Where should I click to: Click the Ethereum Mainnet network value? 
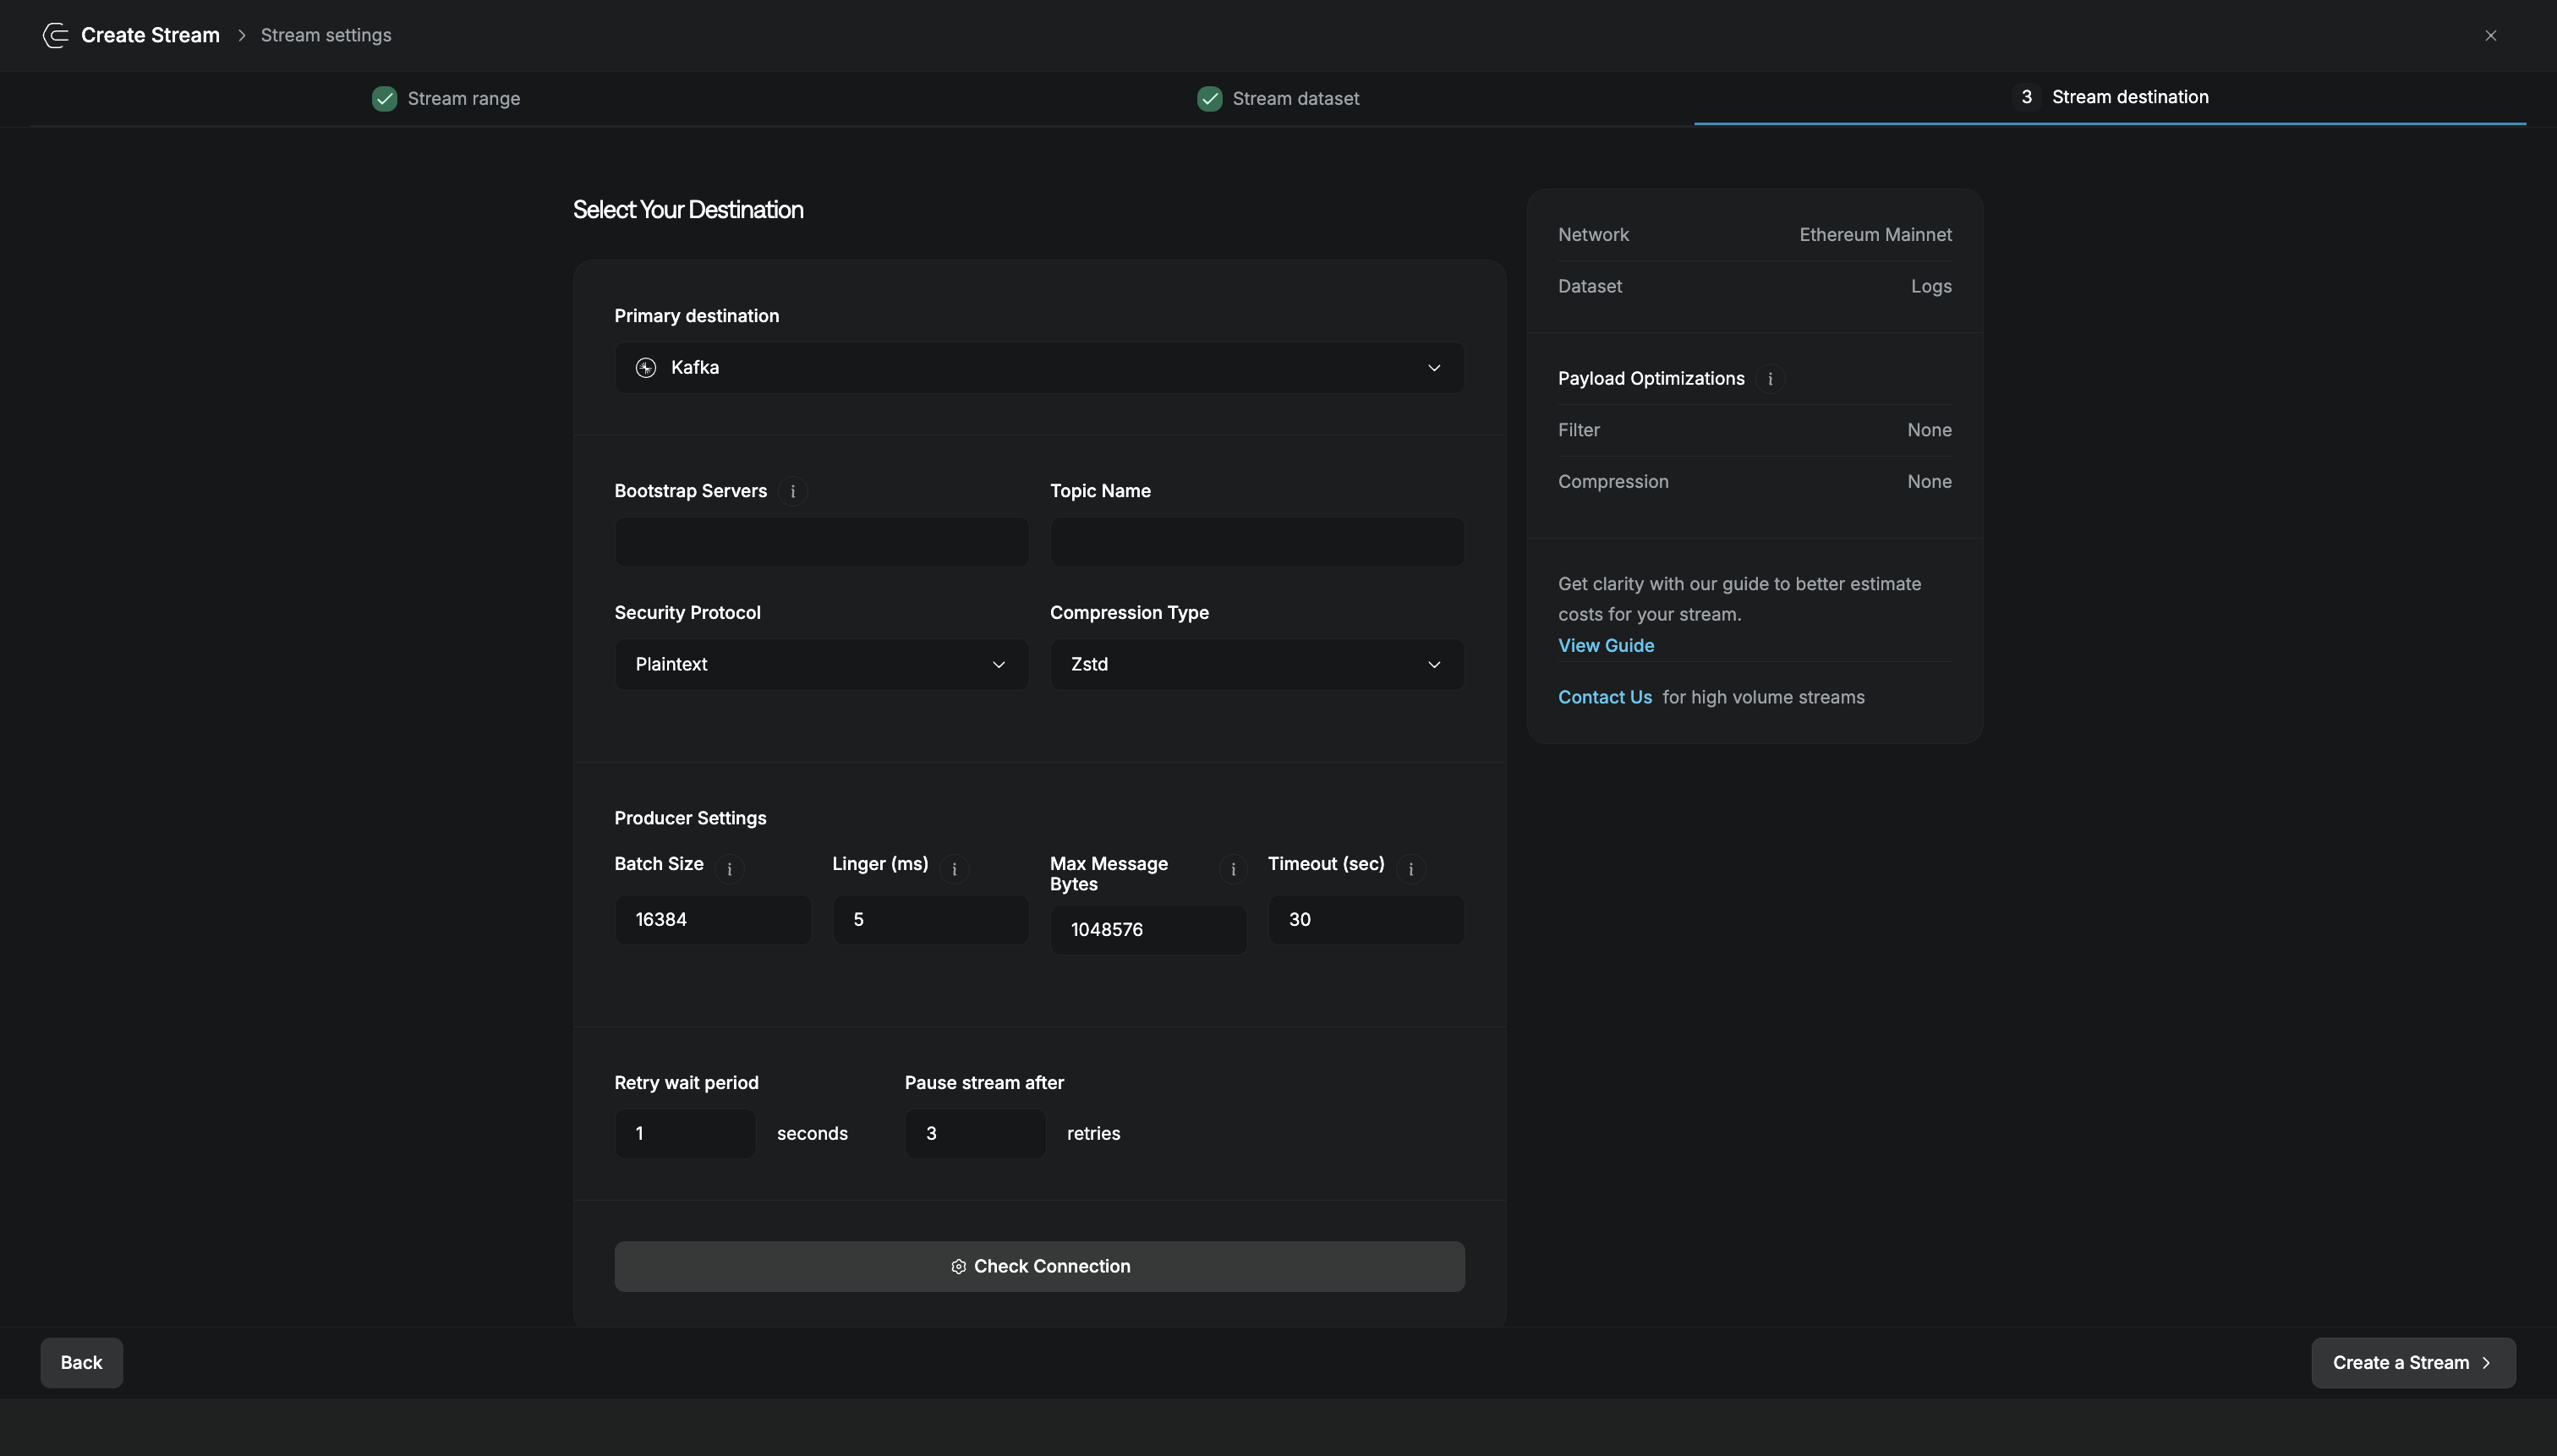click(x=1875, y=234)
